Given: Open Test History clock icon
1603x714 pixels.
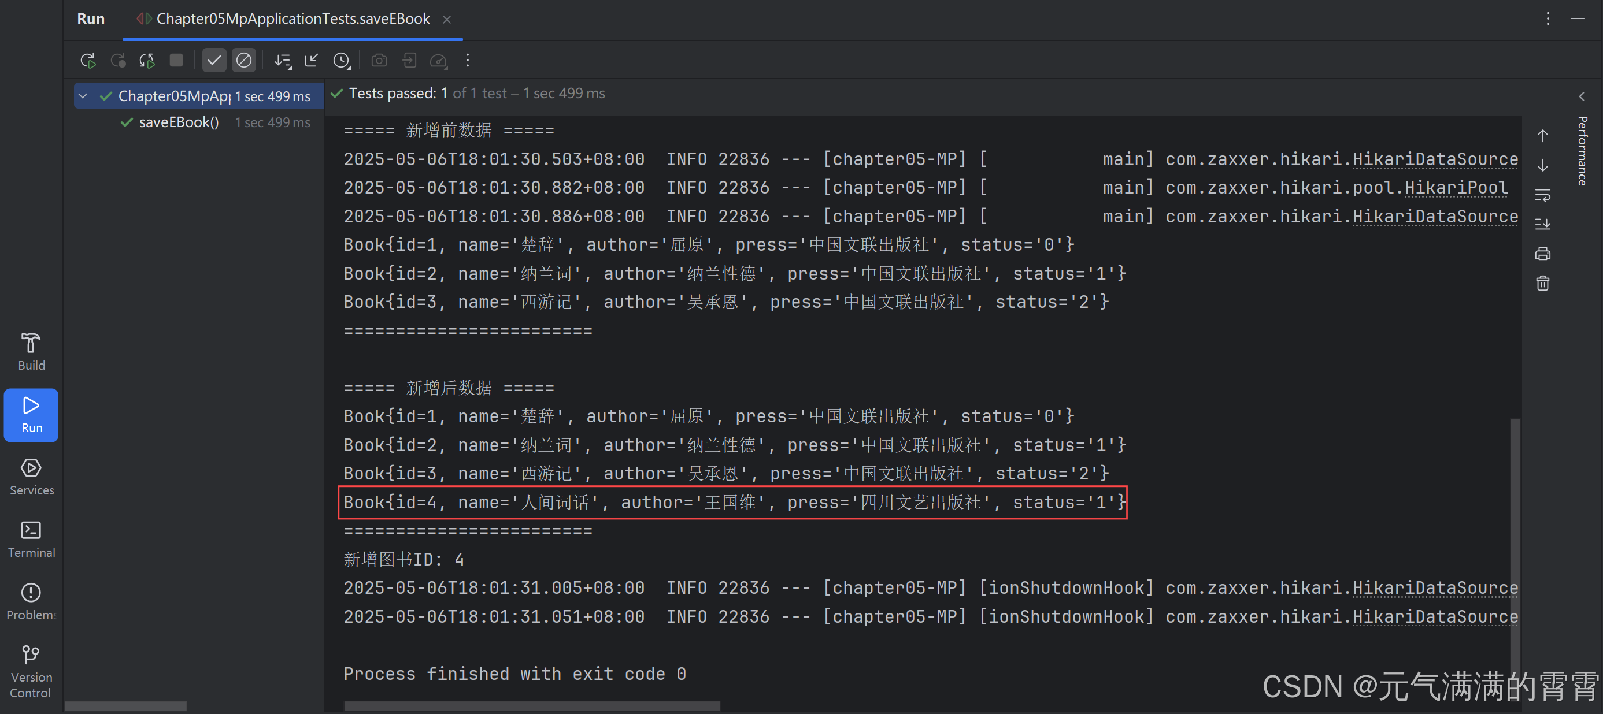Looking at the screenshot, I should pyautogui.click(x=341, y=60).
